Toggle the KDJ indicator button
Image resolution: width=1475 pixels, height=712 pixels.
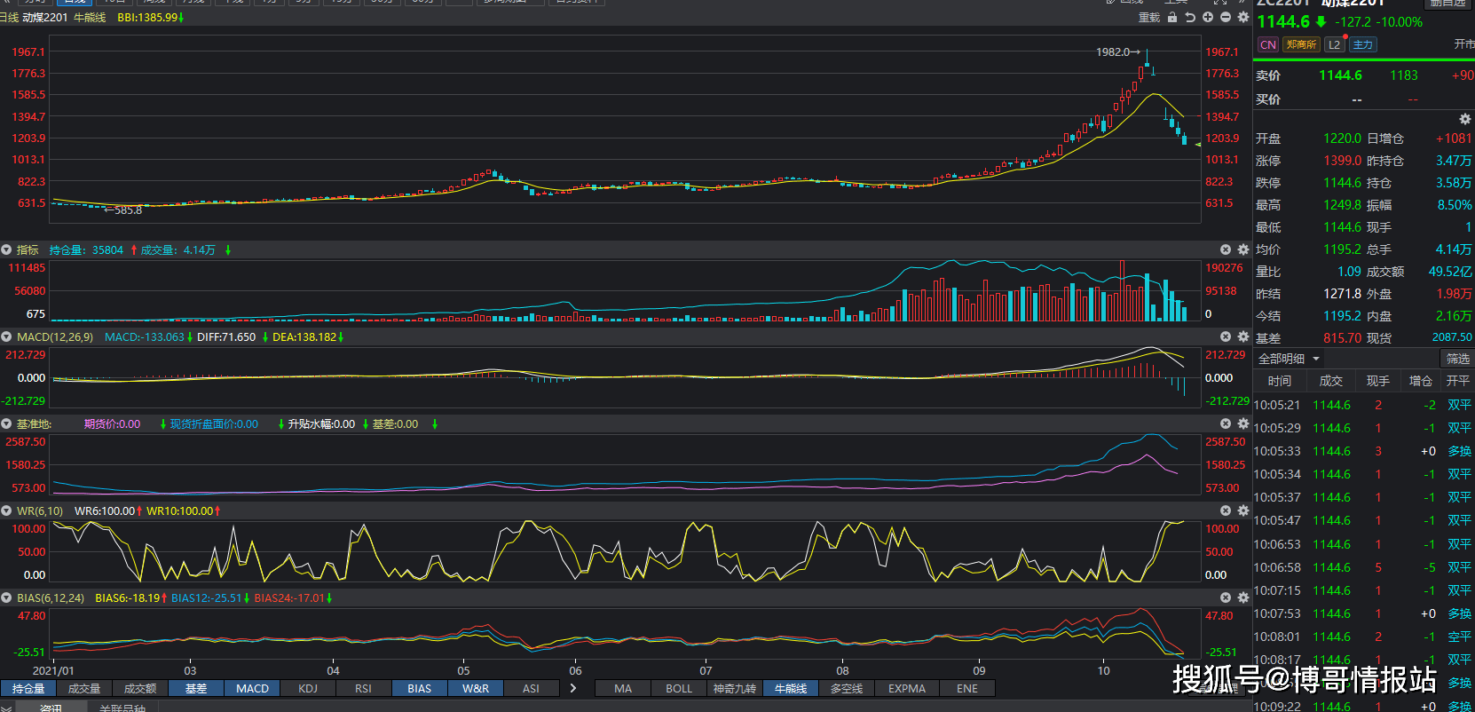308,689
